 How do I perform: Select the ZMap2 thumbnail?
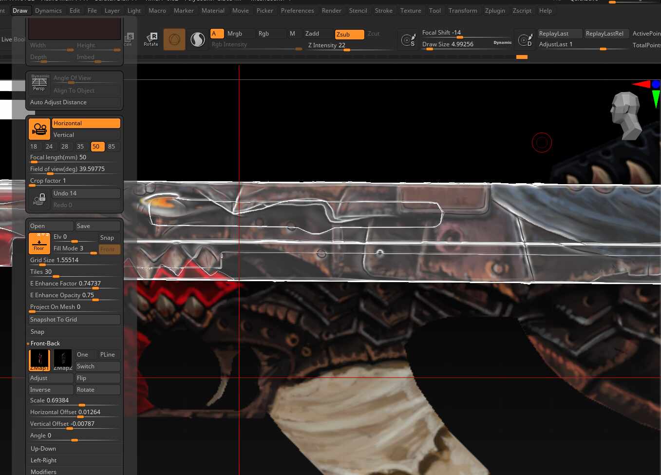[63, 359]
